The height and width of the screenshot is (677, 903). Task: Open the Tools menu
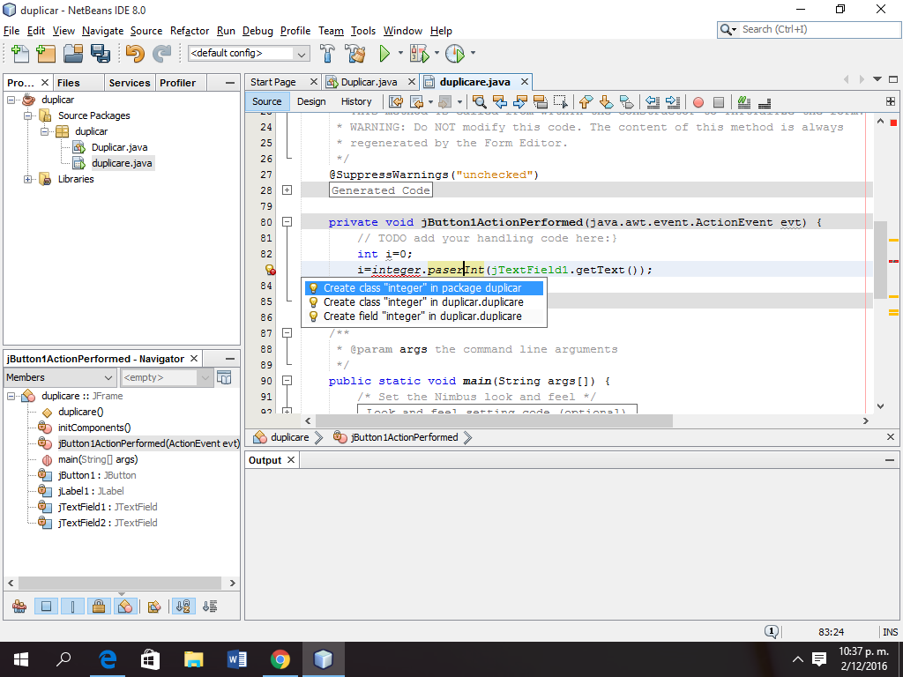[363, 31]
